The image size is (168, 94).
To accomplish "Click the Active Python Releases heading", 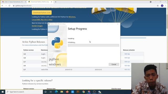I will coord(34,42).
